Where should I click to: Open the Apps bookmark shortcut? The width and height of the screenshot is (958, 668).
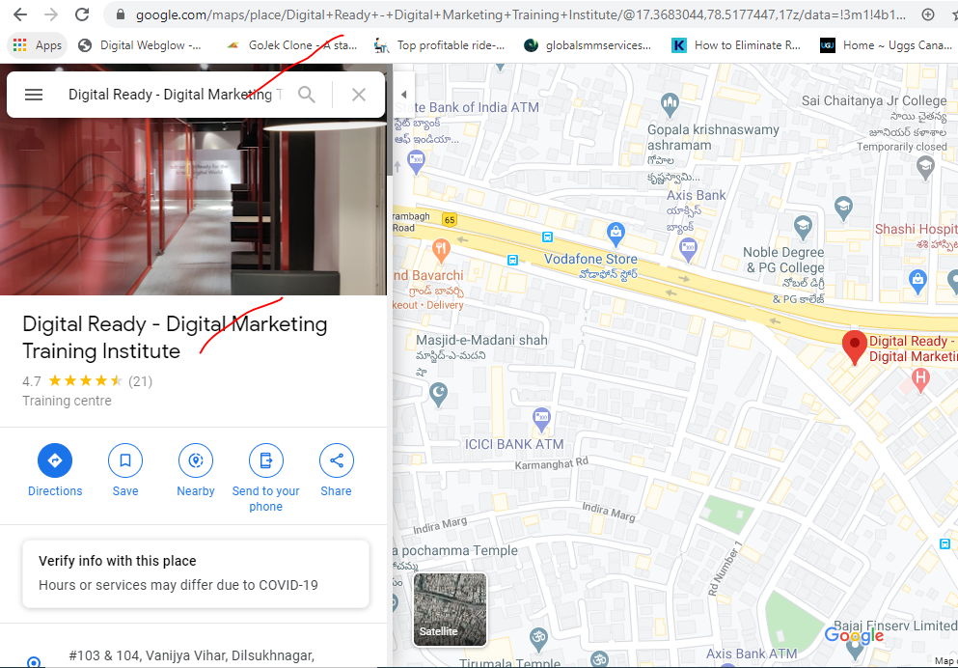pyautogui.click(x=38, y=45)
